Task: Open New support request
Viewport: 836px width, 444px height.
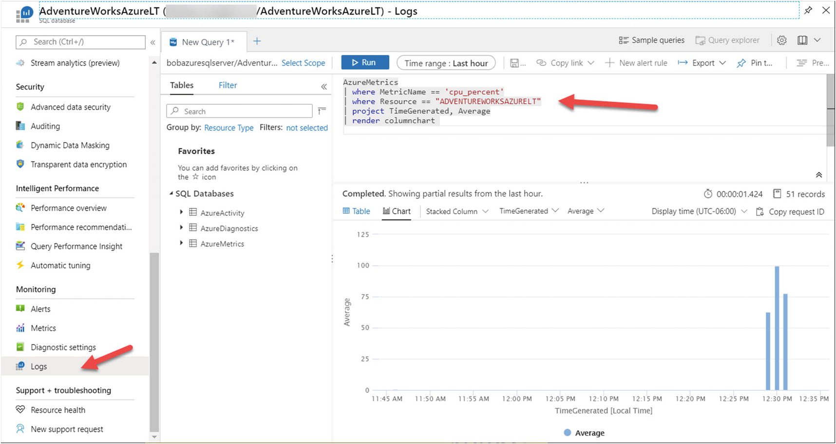Action: (x=67, y=429)
